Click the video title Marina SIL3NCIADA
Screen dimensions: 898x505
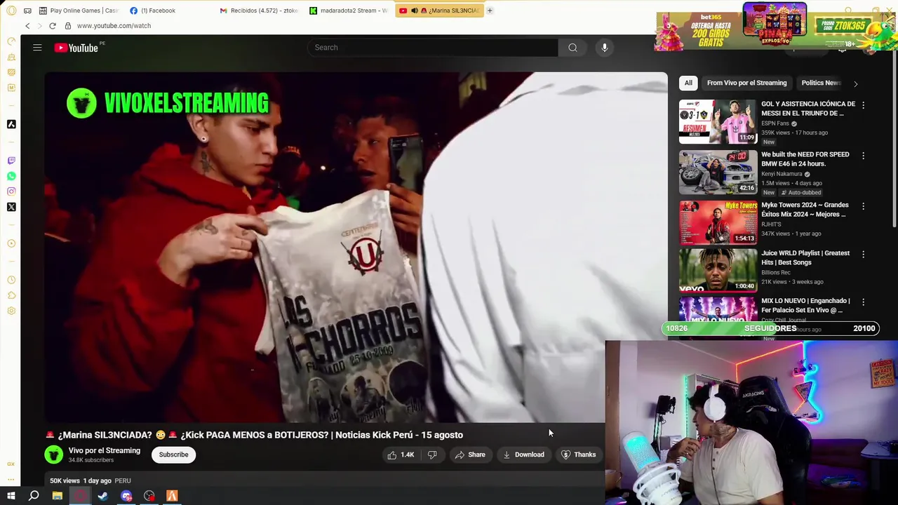click(x=253, y=435)
